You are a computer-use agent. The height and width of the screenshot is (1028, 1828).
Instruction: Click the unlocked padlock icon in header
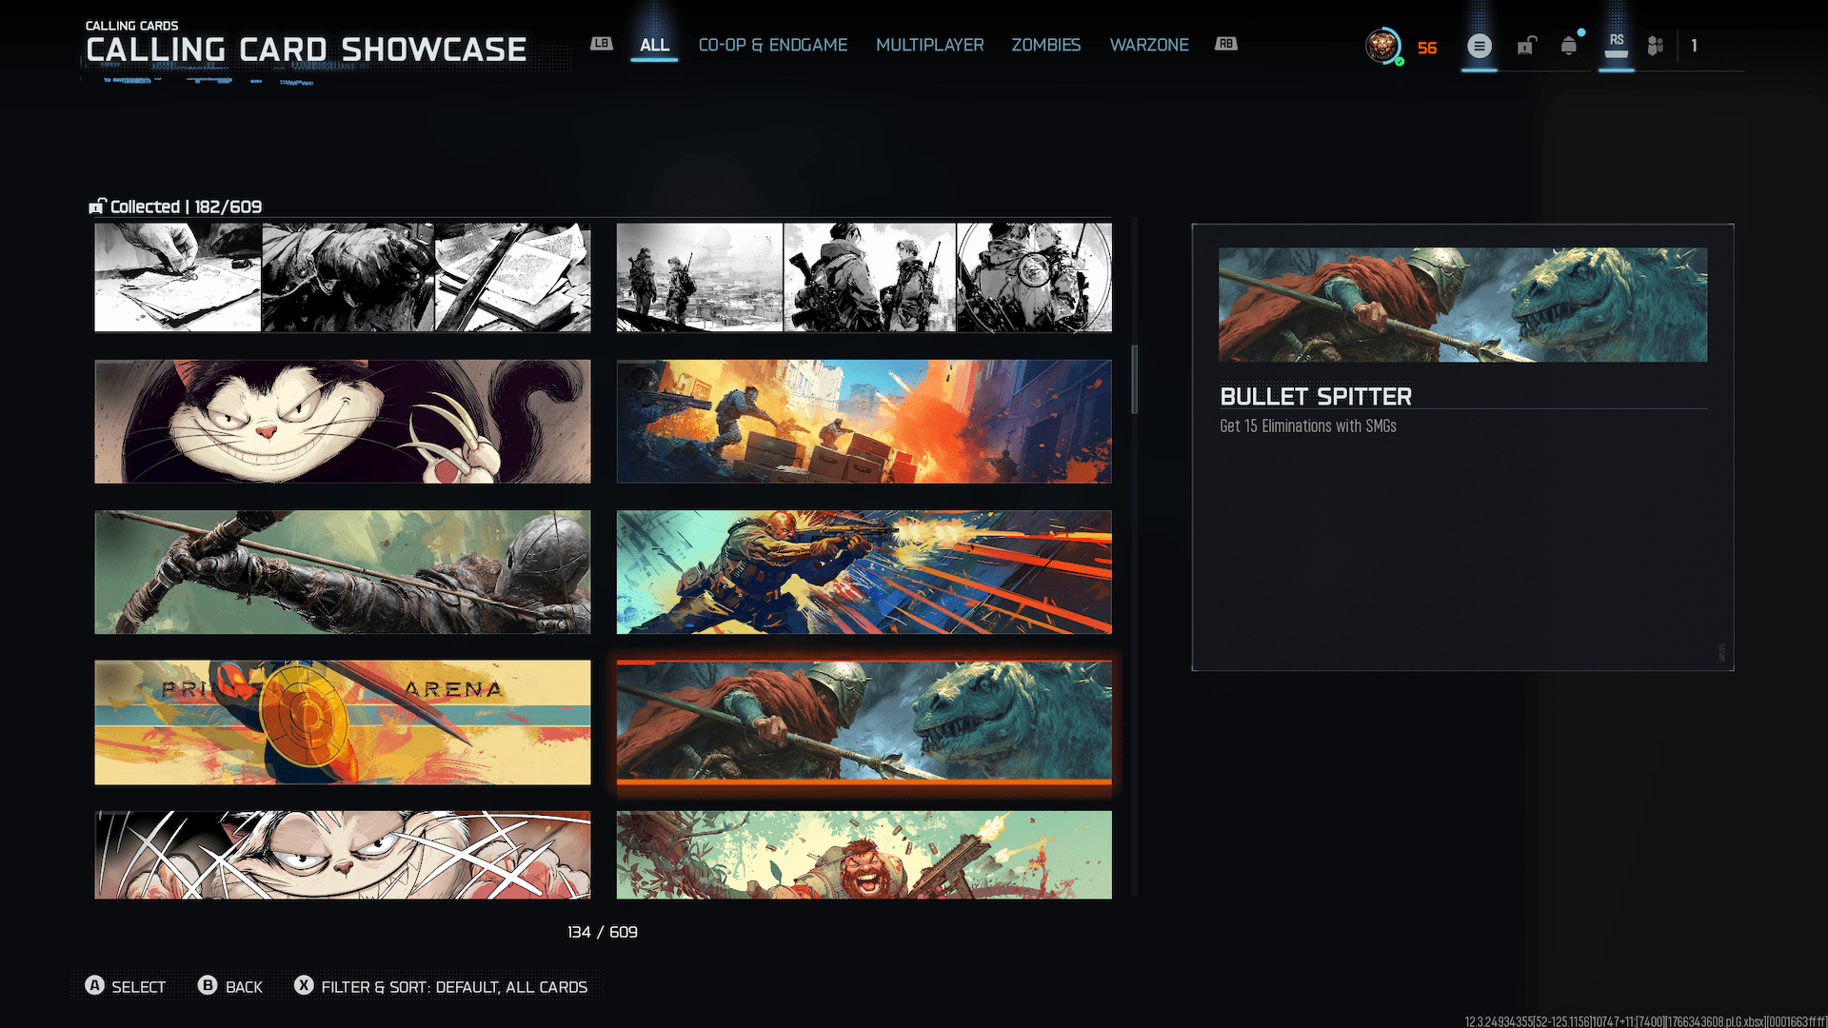pyautogui.click(x=1526, y=46)
